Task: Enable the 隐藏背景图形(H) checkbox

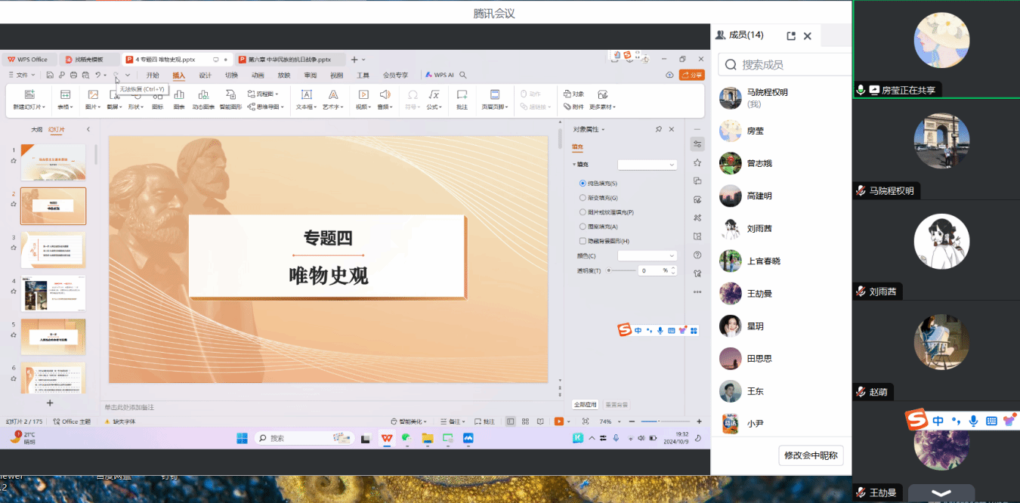Action: click(x=583, y=241)
